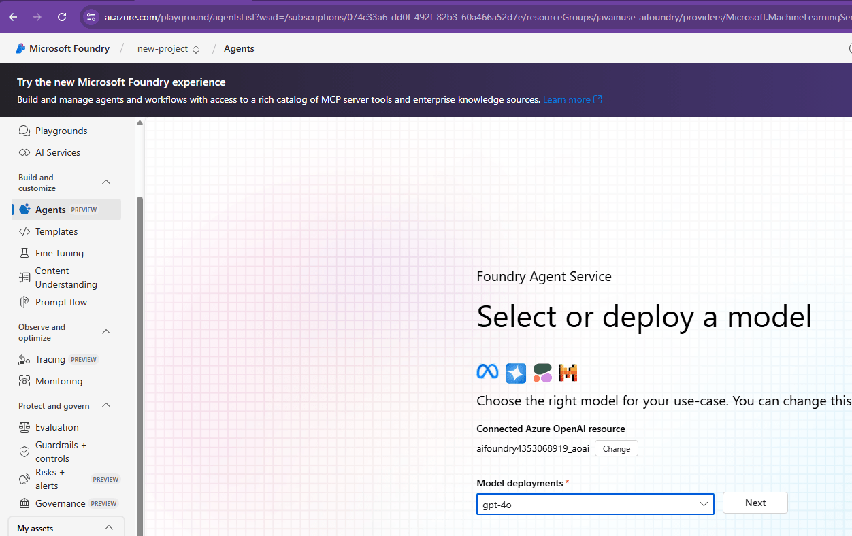Image resolution: width=852 pixels, height=536 pixels.
Task: Select the Mistral model provider icon
Action: (x=568, y=373)
